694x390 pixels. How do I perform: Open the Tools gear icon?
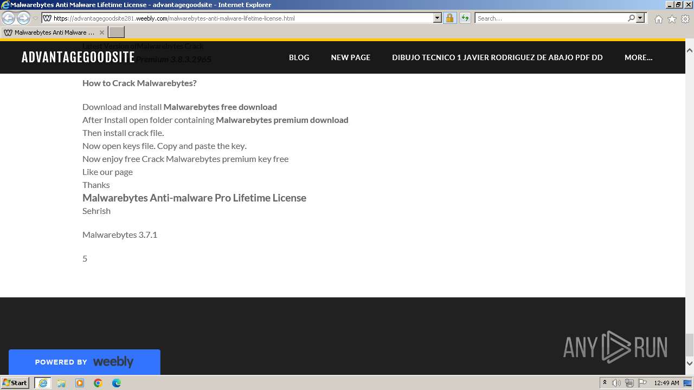(x=685, y=19)
